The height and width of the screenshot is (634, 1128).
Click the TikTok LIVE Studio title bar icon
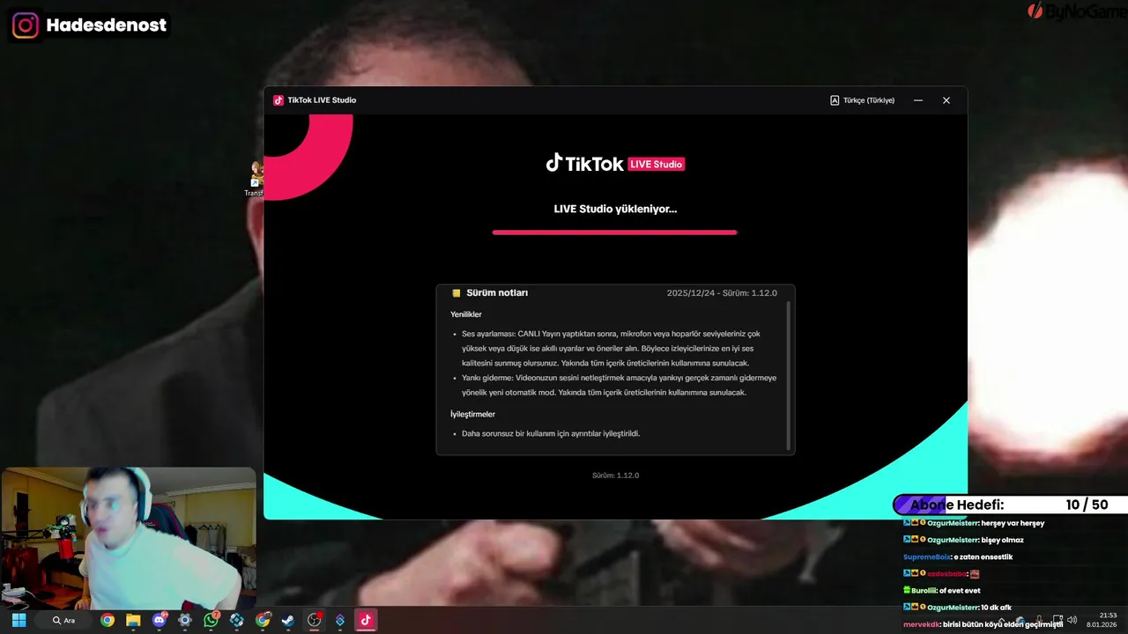coord(278,100)
